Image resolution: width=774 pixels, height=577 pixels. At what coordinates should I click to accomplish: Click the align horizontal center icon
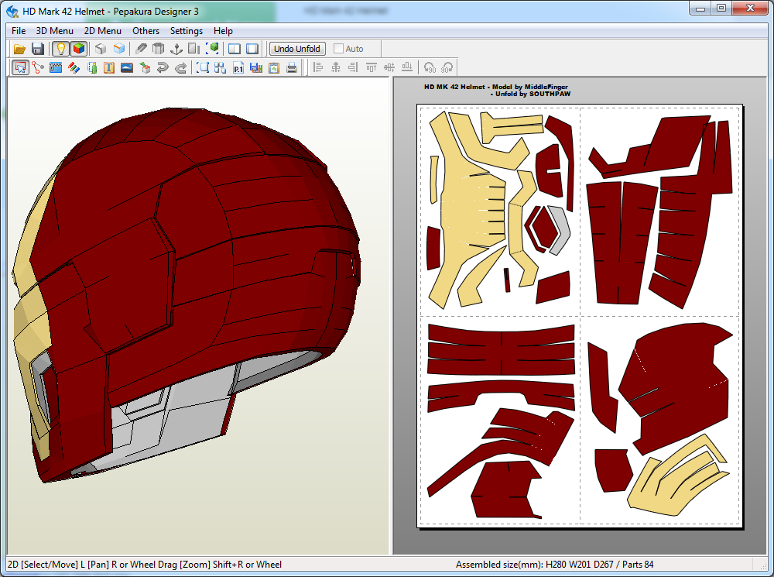[x=336, y=67]
